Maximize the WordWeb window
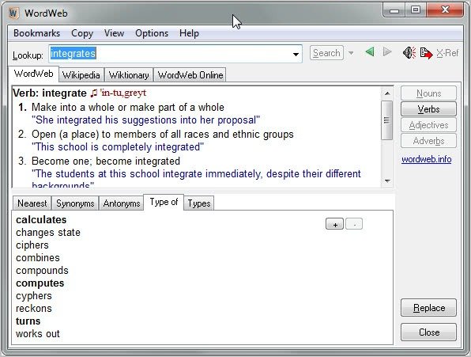The image size is (471, 357). point(416,10)
